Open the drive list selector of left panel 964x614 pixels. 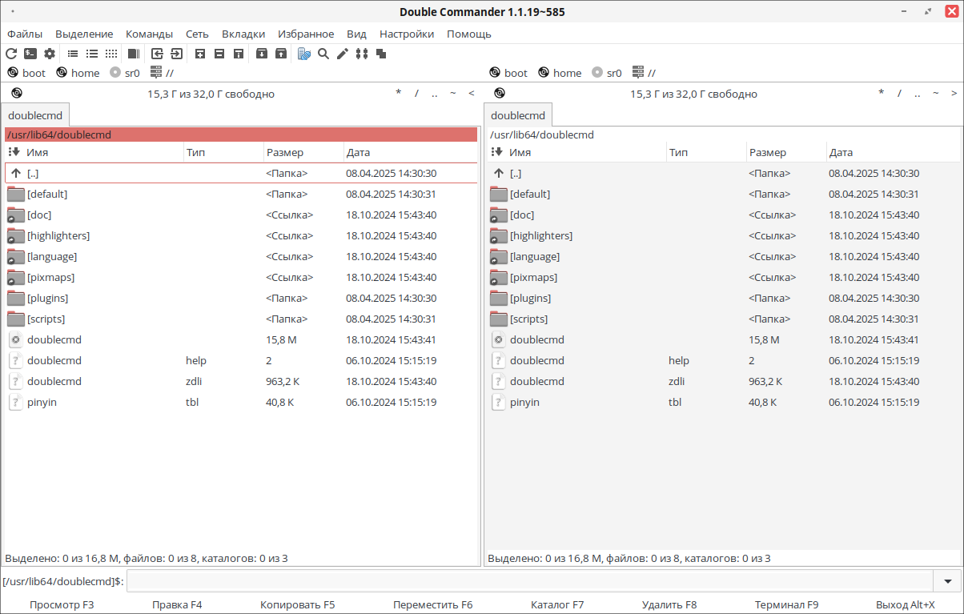click(x=17, y=94)
